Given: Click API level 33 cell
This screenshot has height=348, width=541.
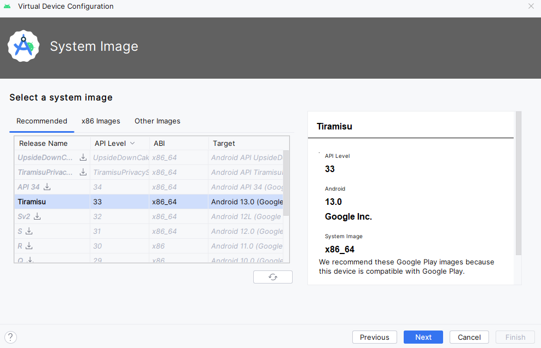Looking at the screenshot, I should click(119, 202).
